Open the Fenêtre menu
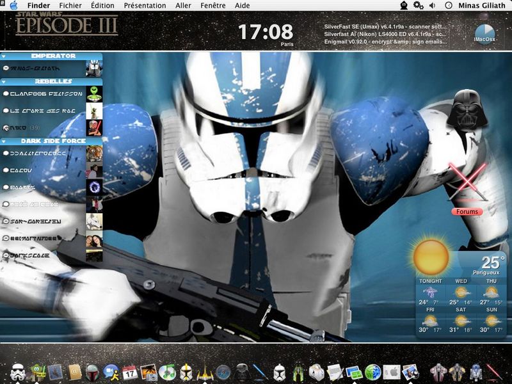Screen dimensions: 512x384 213,6
